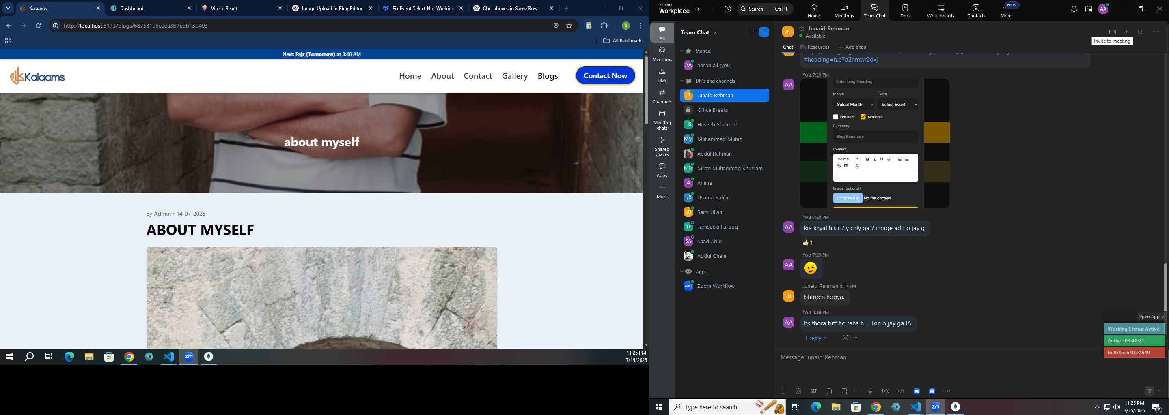Viewport: 1169px width, 415px height.
Task: Open the #heading=h.p7a2nmwr2dxi link
Action: tap(841, 60)
